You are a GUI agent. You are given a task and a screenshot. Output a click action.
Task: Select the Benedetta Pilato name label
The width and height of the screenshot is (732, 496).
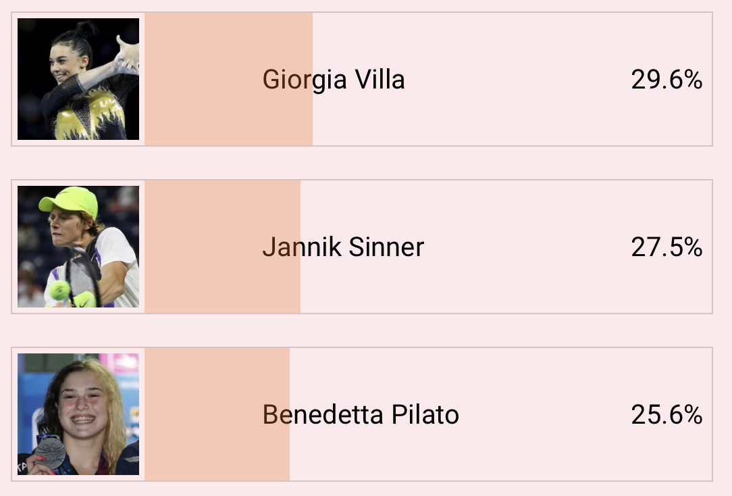[361, 415]
